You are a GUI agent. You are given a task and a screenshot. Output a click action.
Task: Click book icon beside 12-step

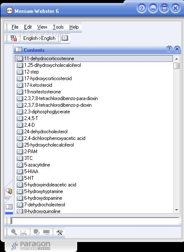[20, 72]
